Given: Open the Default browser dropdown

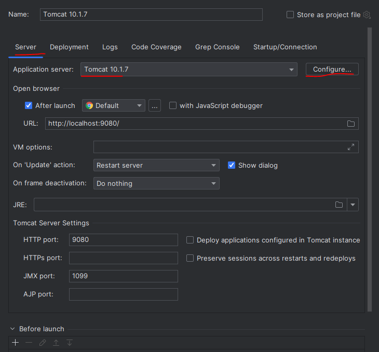Looking at the screenshot, I should pos(114,105).
